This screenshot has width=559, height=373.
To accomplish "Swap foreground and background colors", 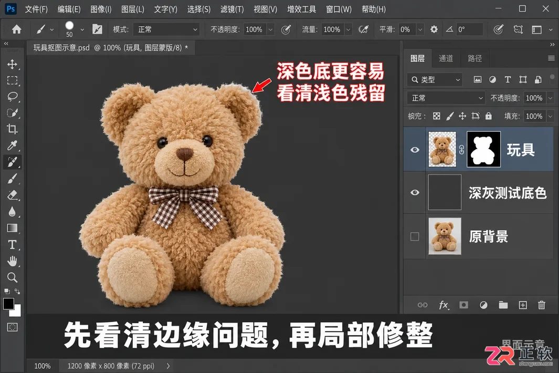I will [17, 291].
